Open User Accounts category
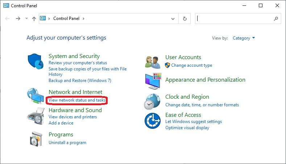This screenshot has width=286, height=164. (183, 57)
